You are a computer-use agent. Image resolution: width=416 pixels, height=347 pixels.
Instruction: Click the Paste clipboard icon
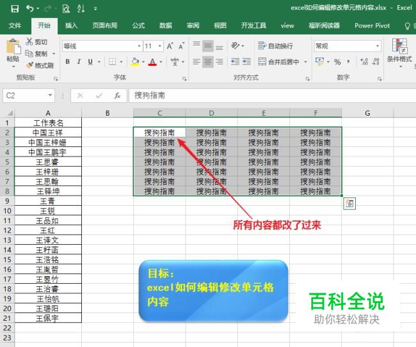13,47
